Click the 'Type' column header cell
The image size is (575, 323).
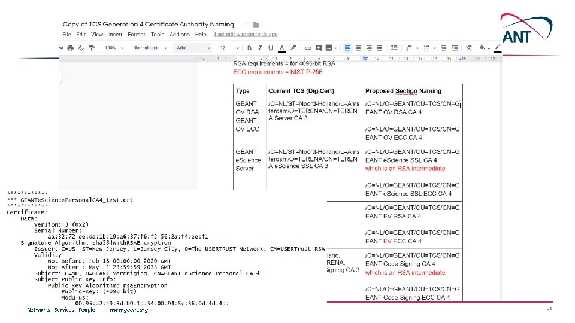pyautogui.click(x=250, y=91)
